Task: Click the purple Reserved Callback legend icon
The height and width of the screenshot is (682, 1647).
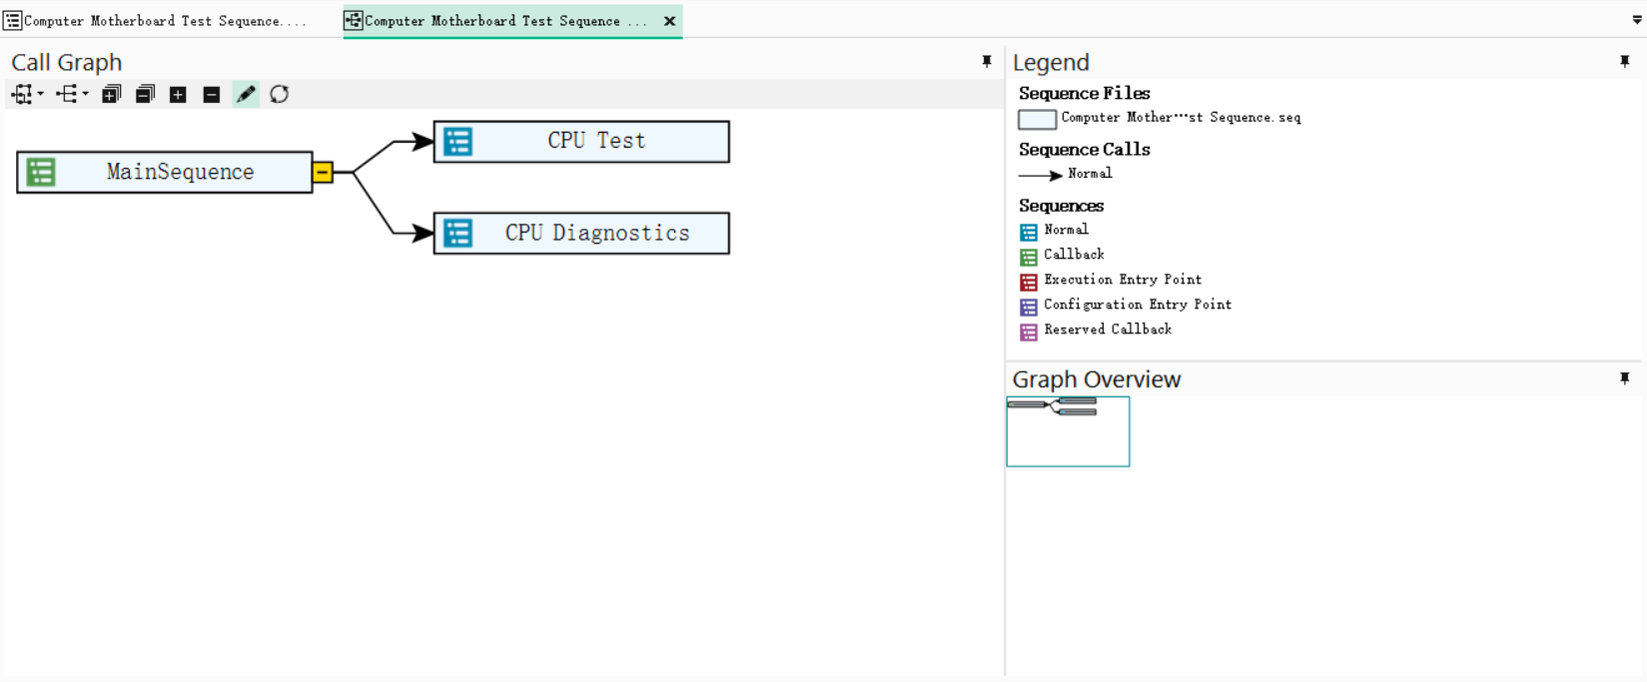Action: point(1029,333)
